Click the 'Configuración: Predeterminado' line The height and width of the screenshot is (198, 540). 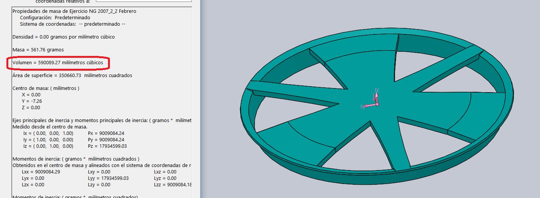point(55,18)
